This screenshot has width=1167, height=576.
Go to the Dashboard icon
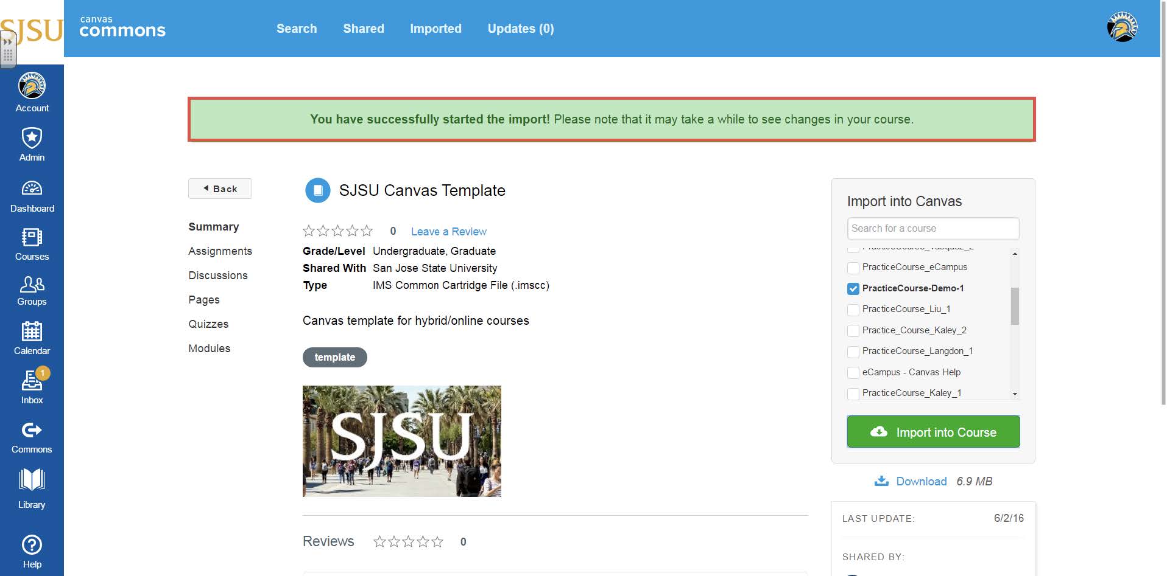[32, 189]
